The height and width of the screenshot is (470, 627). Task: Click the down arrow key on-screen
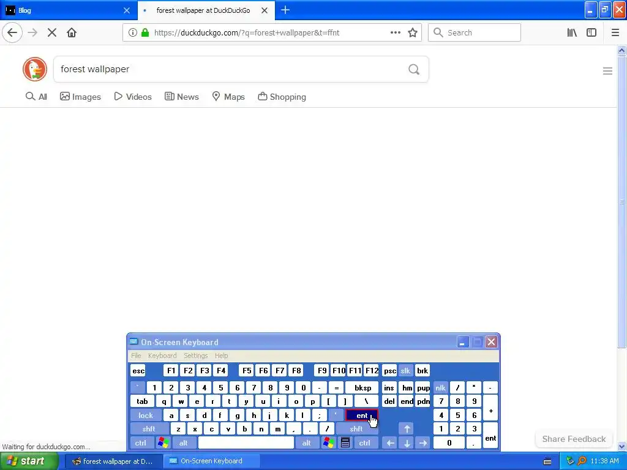coord(407,443)
